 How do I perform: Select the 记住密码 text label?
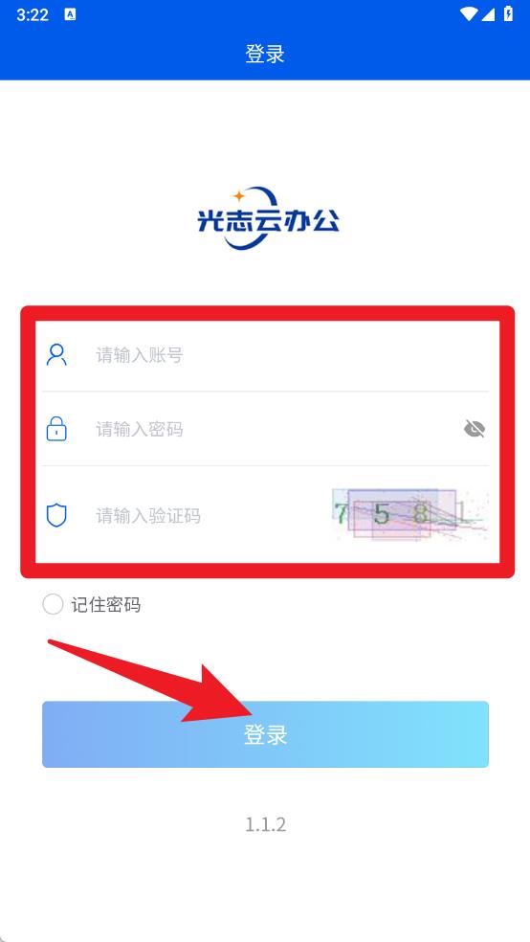point(106,604)
